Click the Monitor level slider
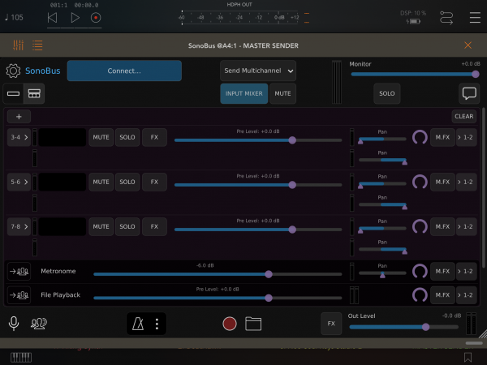 (415, 74)
